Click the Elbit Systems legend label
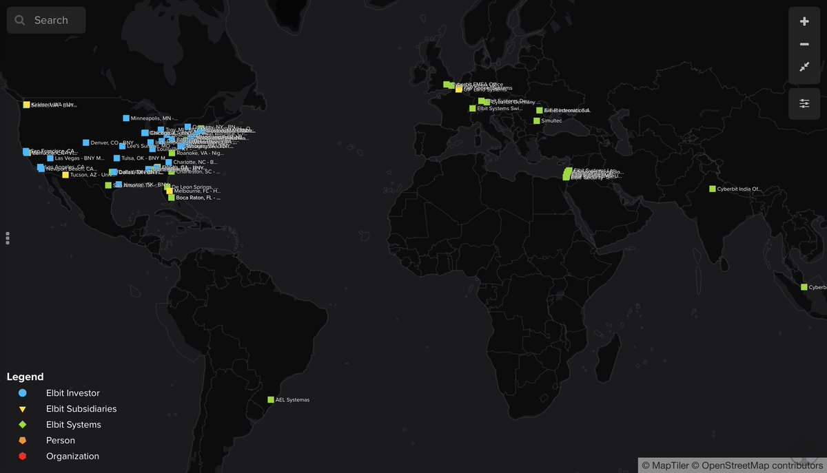This screenshot has width=827, height=473. (74, 425)
